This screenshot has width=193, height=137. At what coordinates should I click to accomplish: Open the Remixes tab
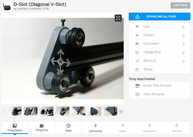tap(177, 128)
